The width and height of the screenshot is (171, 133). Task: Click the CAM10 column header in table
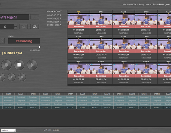pyautogui.click(x=107, y=94)
